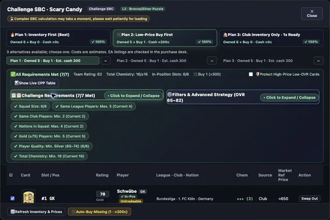The height and width of the screenshot is (220, 330).
Task: Click the shield icon beside Protect cards
Action: click(x=257, y=74)
